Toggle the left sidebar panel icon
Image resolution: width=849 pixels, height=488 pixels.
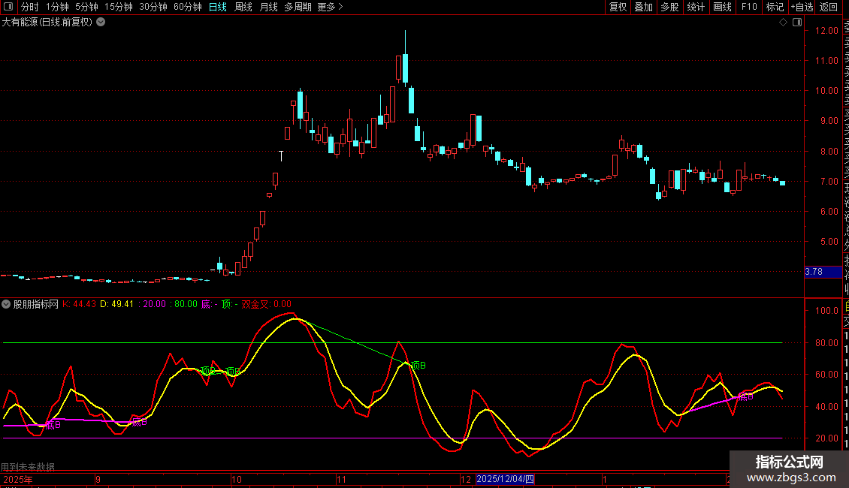8,7
